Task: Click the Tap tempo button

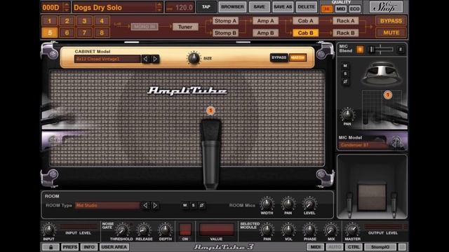Action: [206, 7]
